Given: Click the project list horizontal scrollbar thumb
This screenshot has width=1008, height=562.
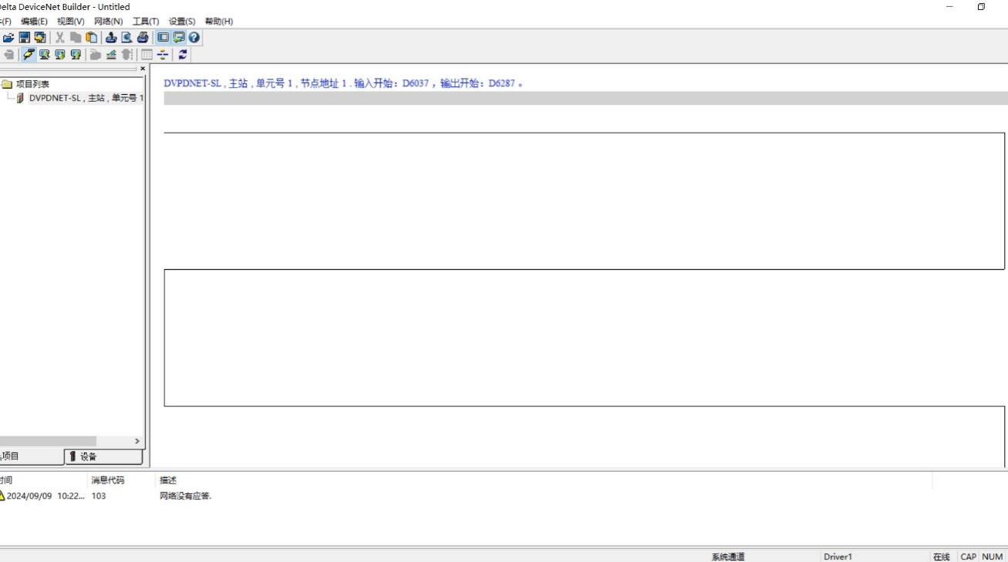Looking at the screenshot, I should (x=48, y=441).
